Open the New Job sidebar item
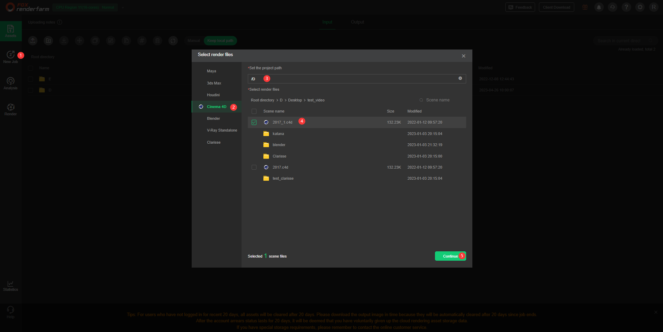663x332 pixels. point(11,57)
